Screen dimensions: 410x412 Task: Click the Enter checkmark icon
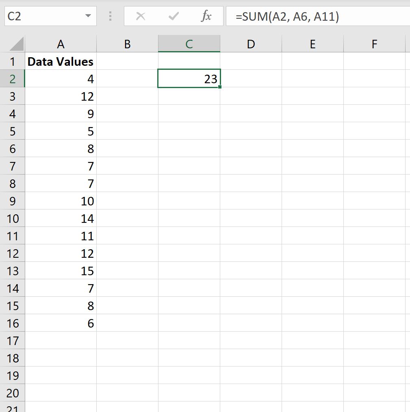coord(173,16)
